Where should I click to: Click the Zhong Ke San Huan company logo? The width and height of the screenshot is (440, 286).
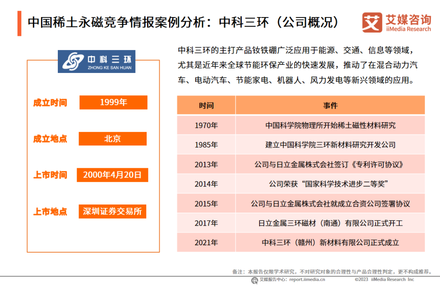tap(97, 62)
